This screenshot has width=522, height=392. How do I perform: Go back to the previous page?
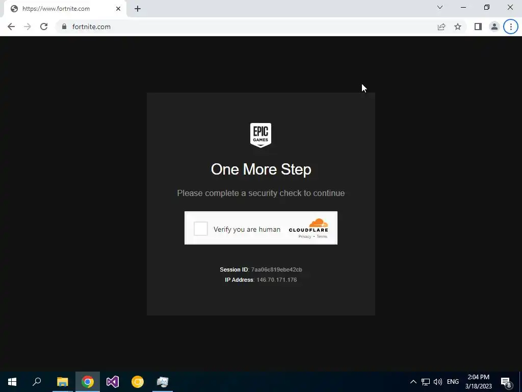(x=11, y=27)
